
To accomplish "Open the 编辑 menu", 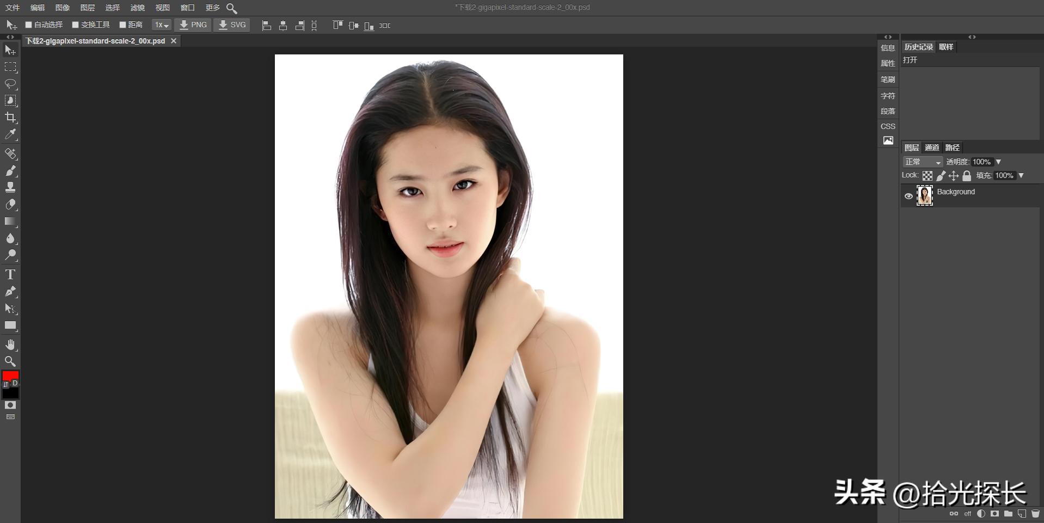I will (38, 8).
